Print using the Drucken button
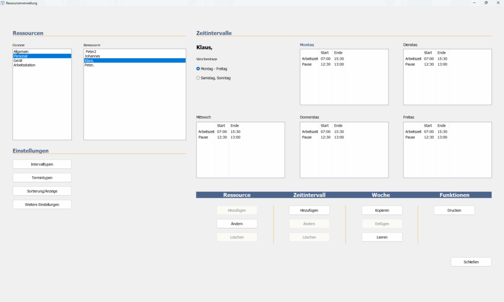 click(x=454, y=210)
